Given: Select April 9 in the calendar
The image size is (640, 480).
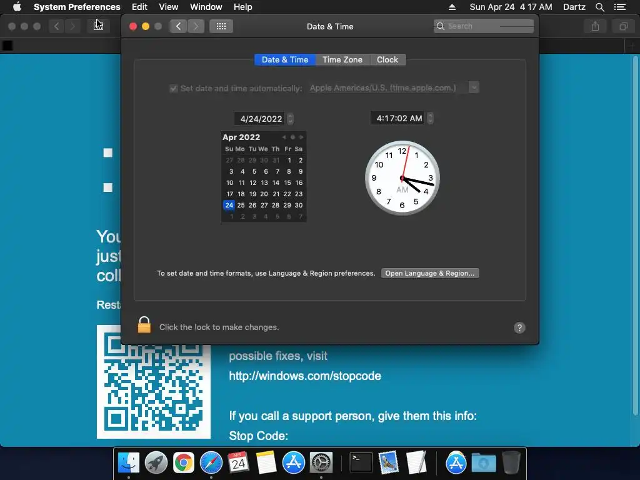Looking at the screenshot, I should pos(301,171).
